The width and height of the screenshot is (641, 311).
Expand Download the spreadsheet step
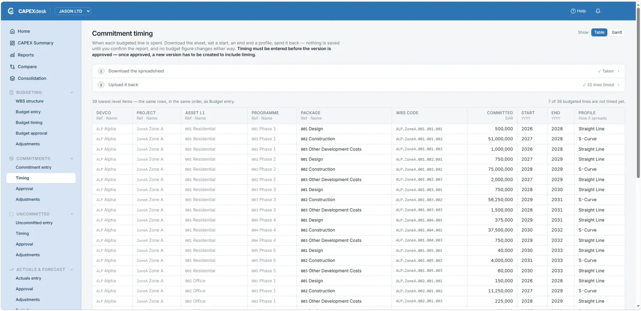point(358,71)
